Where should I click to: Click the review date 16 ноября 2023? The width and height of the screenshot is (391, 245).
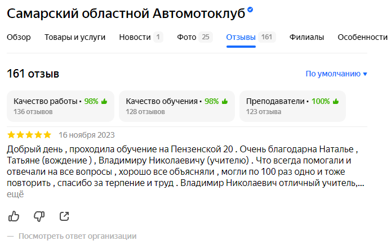pyautogui.click(x=87, y=135)
